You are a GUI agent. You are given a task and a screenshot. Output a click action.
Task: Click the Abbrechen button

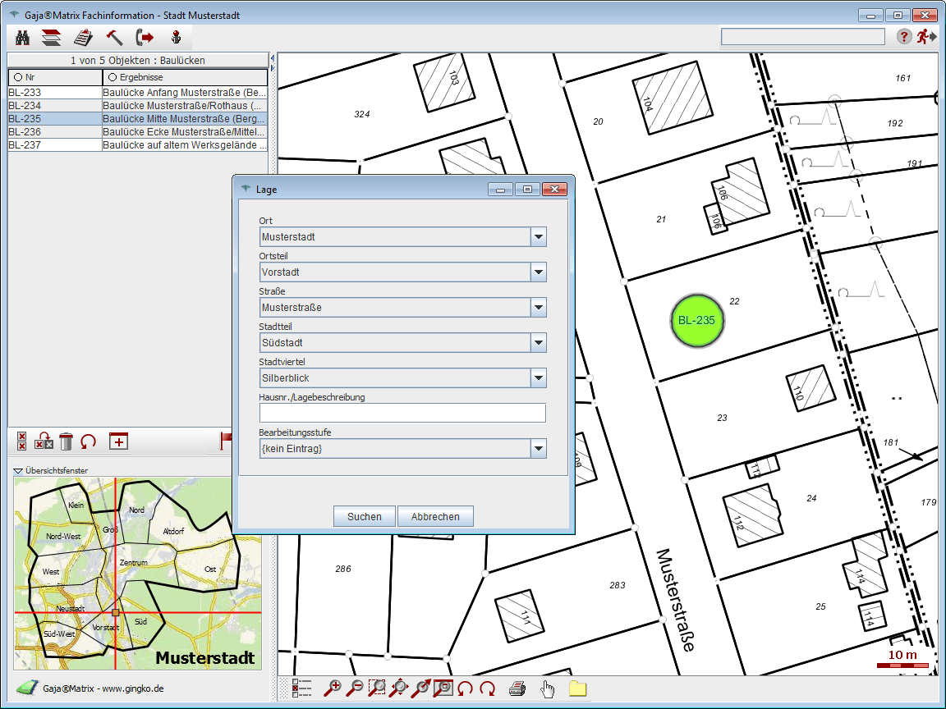(x=435, y=517)
